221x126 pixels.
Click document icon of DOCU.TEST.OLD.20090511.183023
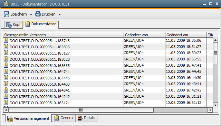point(6,59)
